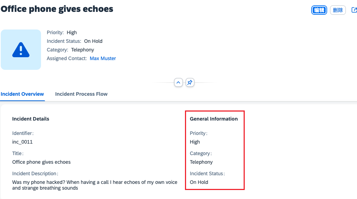Click the High priority value in General Information
This screenshot has height=199, width=357.
(195, 142)
